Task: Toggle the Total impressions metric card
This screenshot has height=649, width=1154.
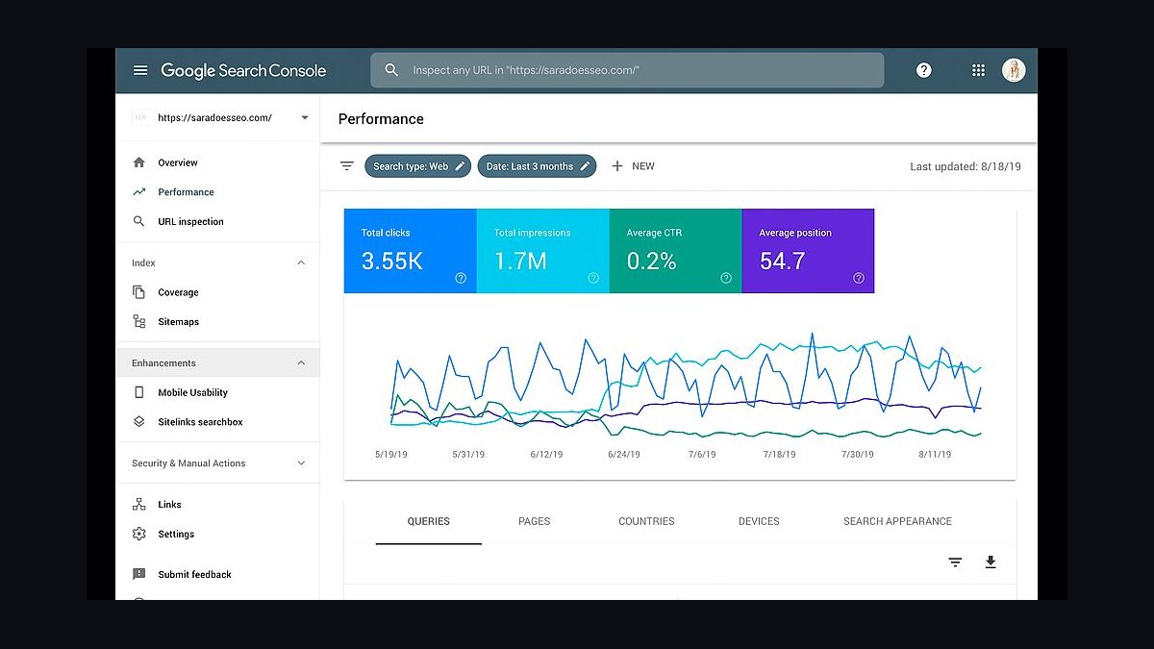Action: tap(543, 251)
